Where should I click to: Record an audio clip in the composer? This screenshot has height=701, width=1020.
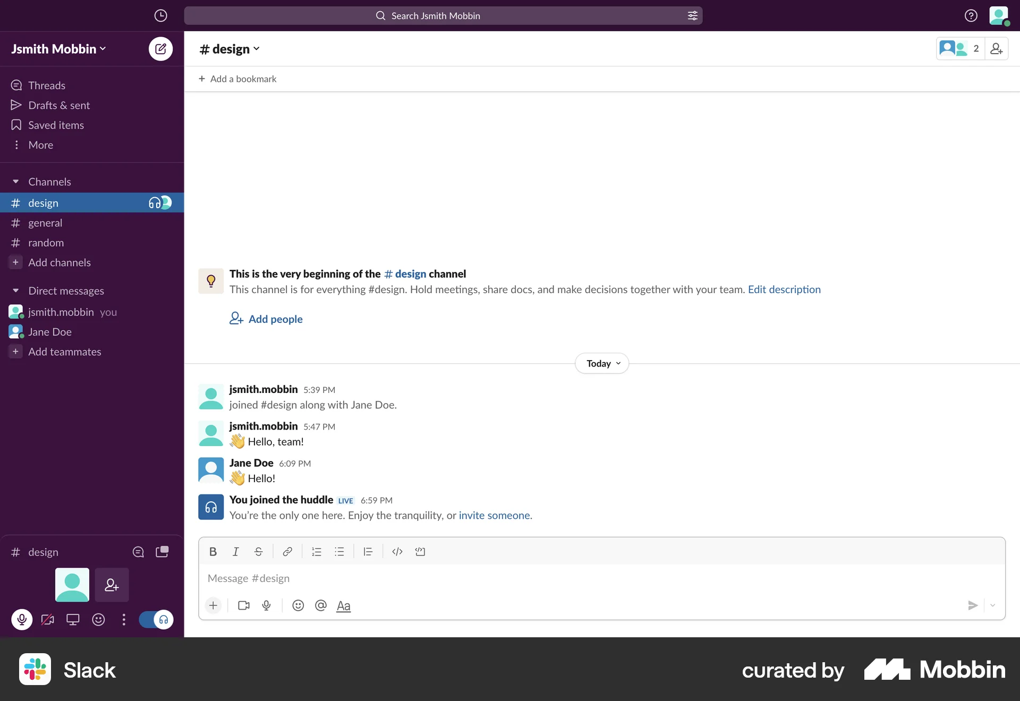(266, 605)
